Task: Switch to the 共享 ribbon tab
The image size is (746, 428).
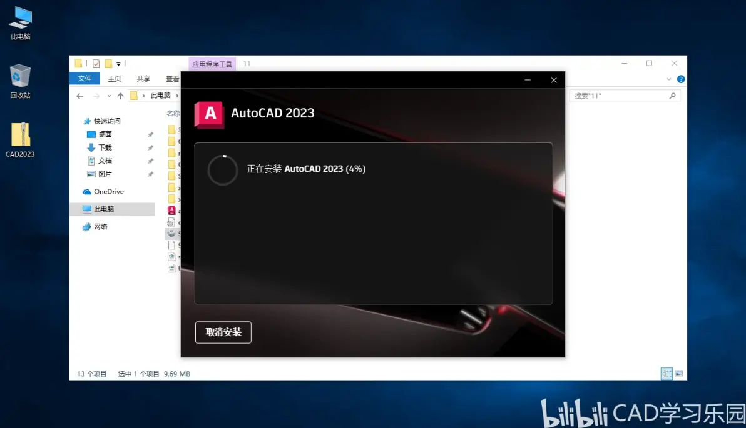Action: tap(143, 79)
